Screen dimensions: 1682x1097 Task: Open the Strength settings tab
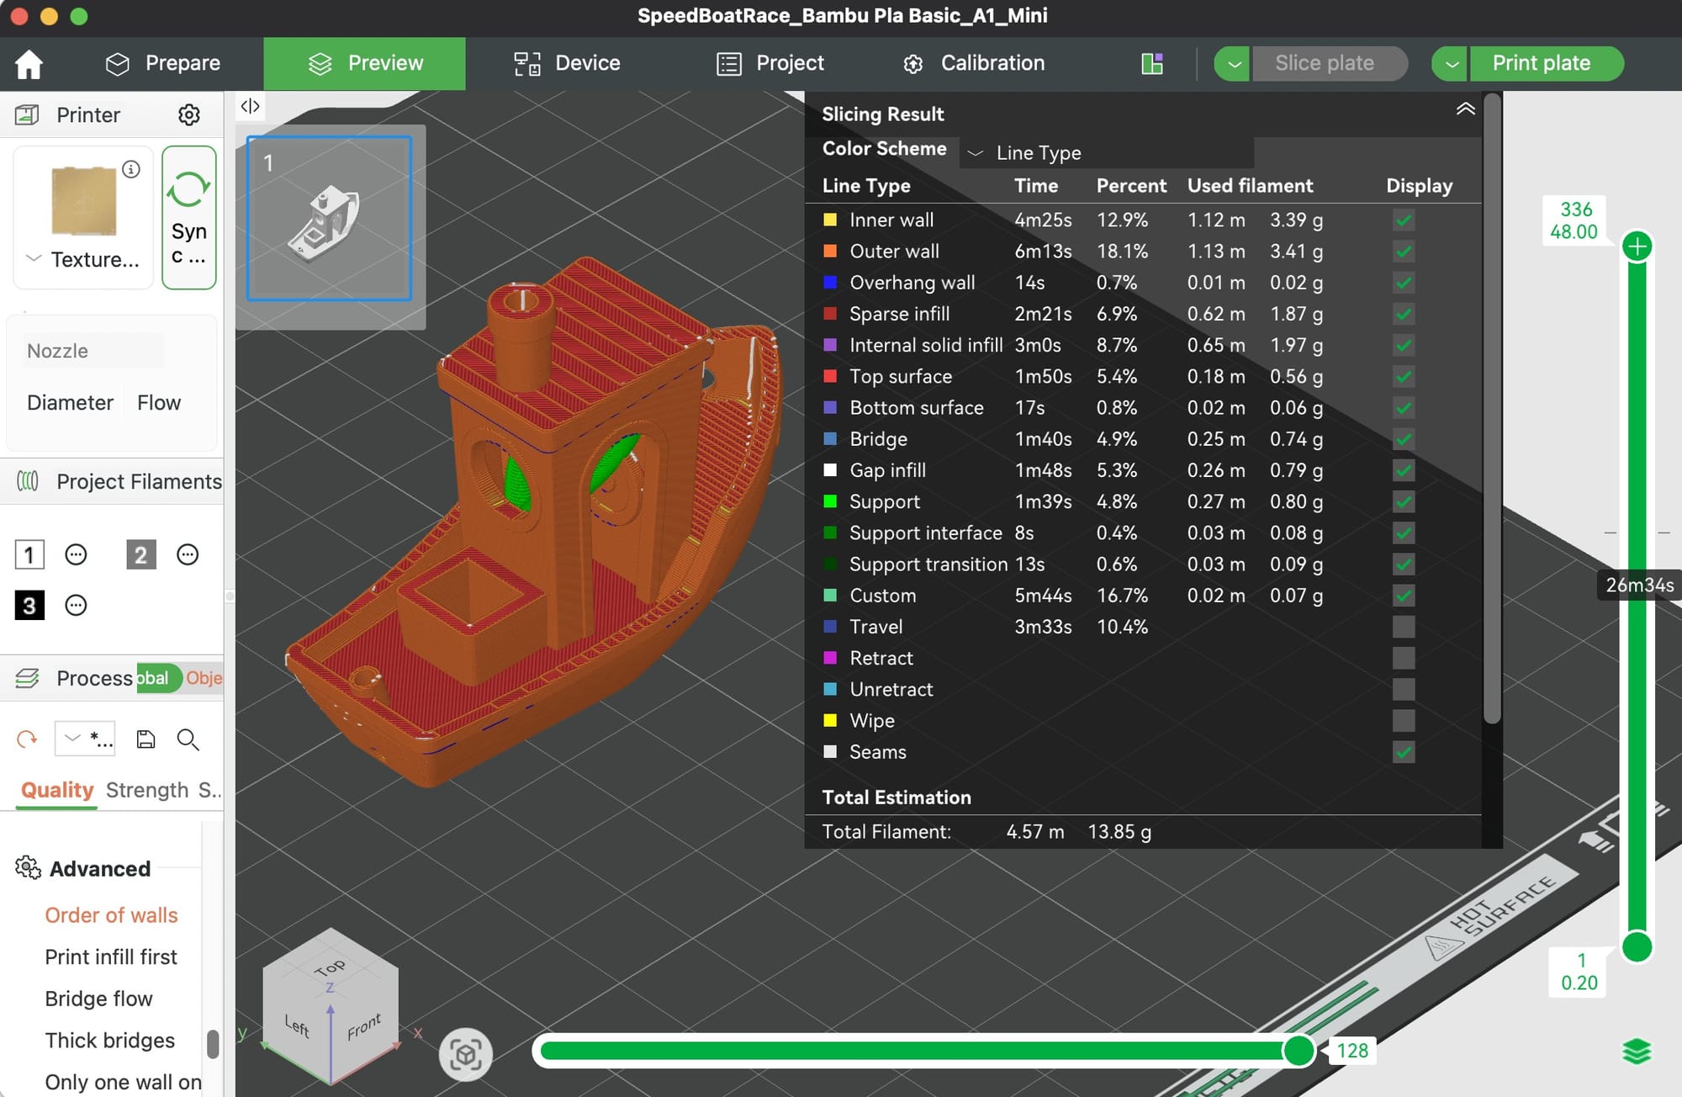click(x=147, y=790)
